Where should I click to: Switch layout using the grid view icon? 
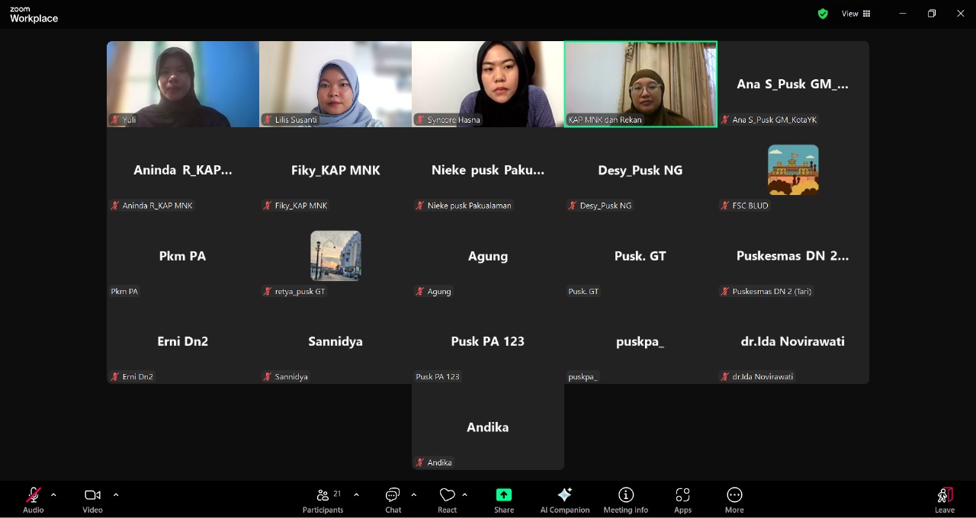pos(868,13)
